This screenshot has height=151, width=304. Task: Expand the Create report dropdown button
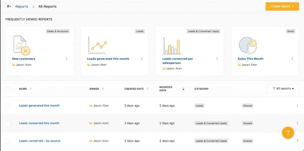pyautogui.click(x=282, y=7)
